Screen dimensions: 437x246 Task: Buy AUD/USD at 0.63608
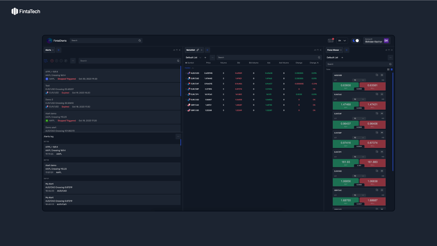346,86
